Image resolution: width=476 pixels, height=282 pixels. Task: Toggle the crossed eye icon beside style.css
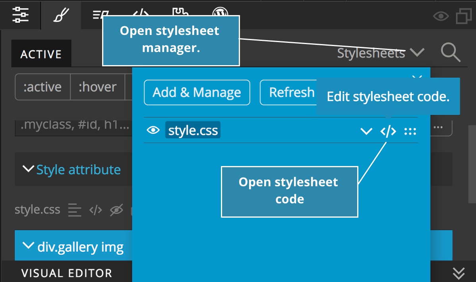click(116, 210)
